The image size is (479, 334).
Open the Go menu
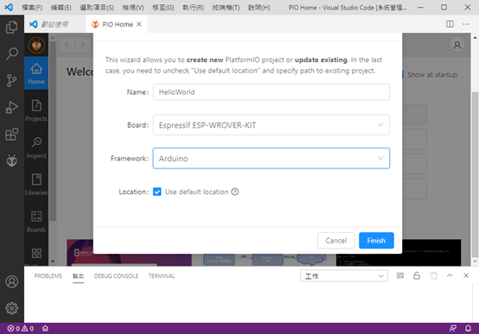[163, 7]
